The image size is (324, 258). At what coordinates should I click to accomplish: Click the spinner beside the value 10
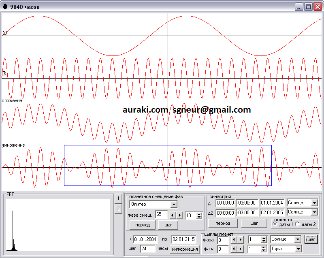[x=199, y=215]
